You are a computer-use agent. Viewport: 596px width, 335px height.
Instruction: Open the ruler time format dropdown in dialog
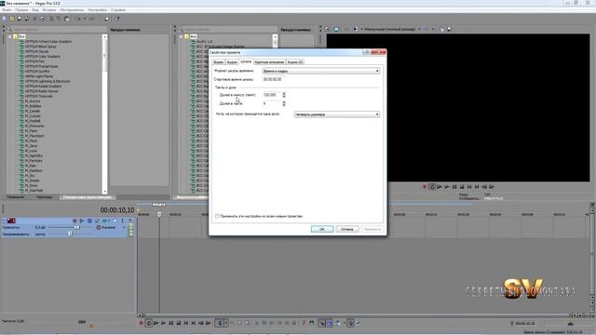(321, 71)
